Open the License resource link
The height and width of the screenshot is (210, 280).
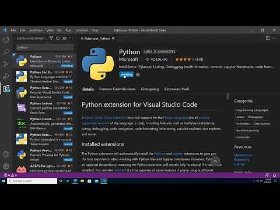point(239,164)
